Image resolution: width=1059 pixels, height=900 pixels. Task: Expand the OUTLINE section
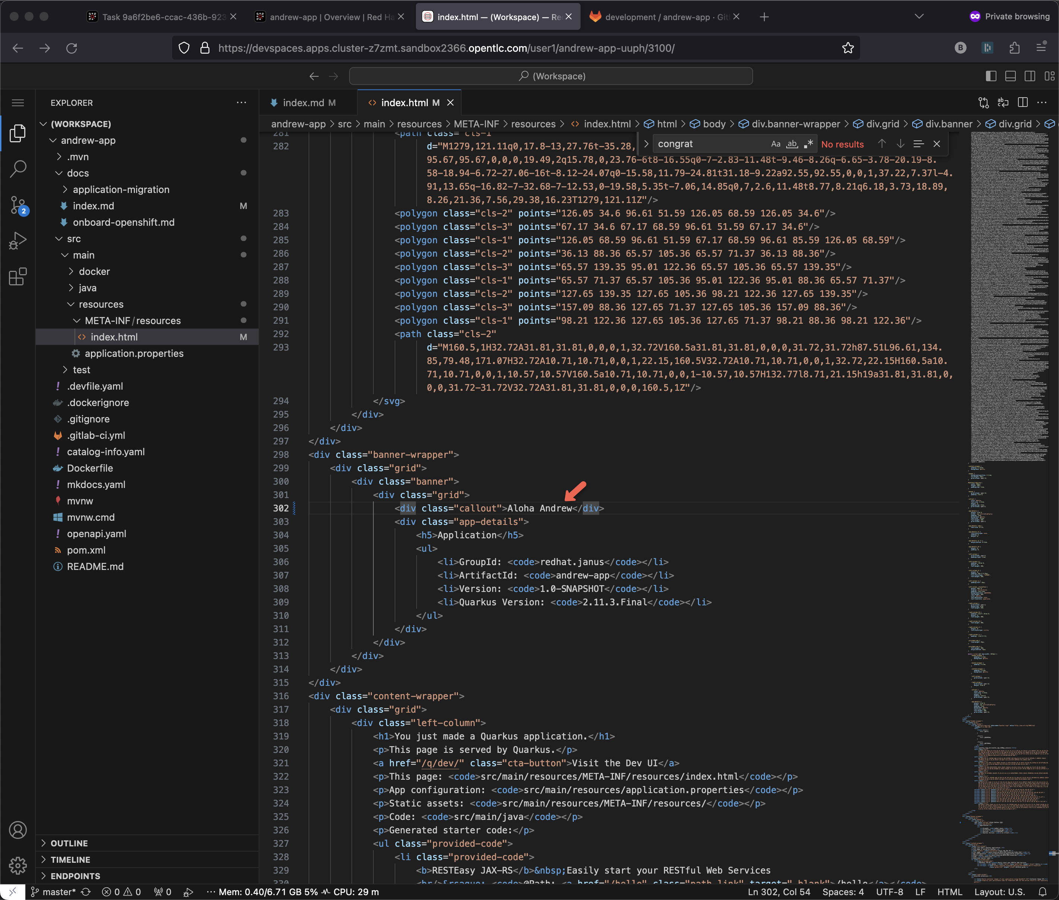69,843
